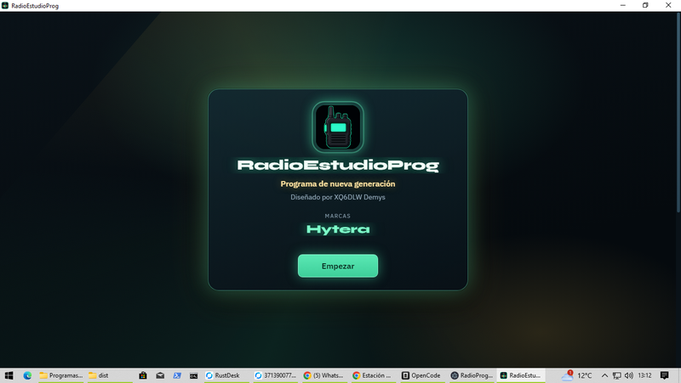This screenshot has width=681, height=383.
Task: Click RadioEstu active taskbar item
Action: 520,375
